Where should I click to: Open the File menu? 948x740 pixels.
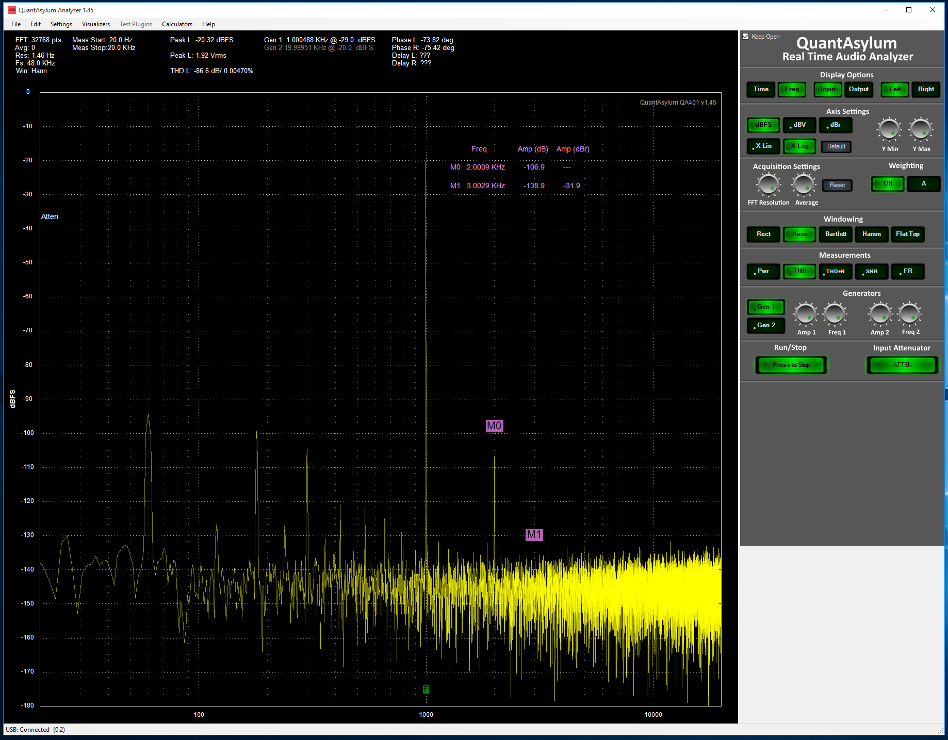16,24
